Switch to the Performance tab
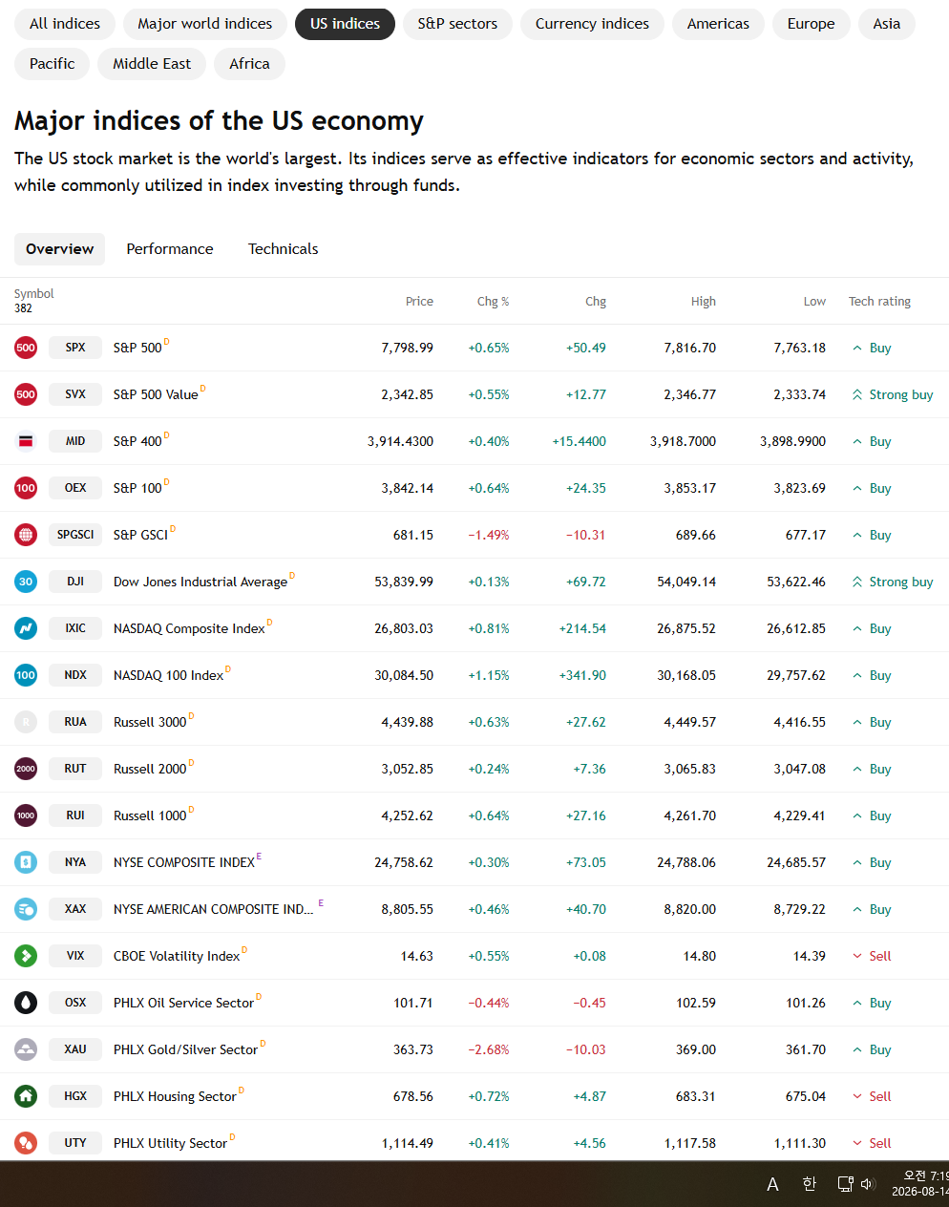 pyautogui.click(x=170, y=249)
